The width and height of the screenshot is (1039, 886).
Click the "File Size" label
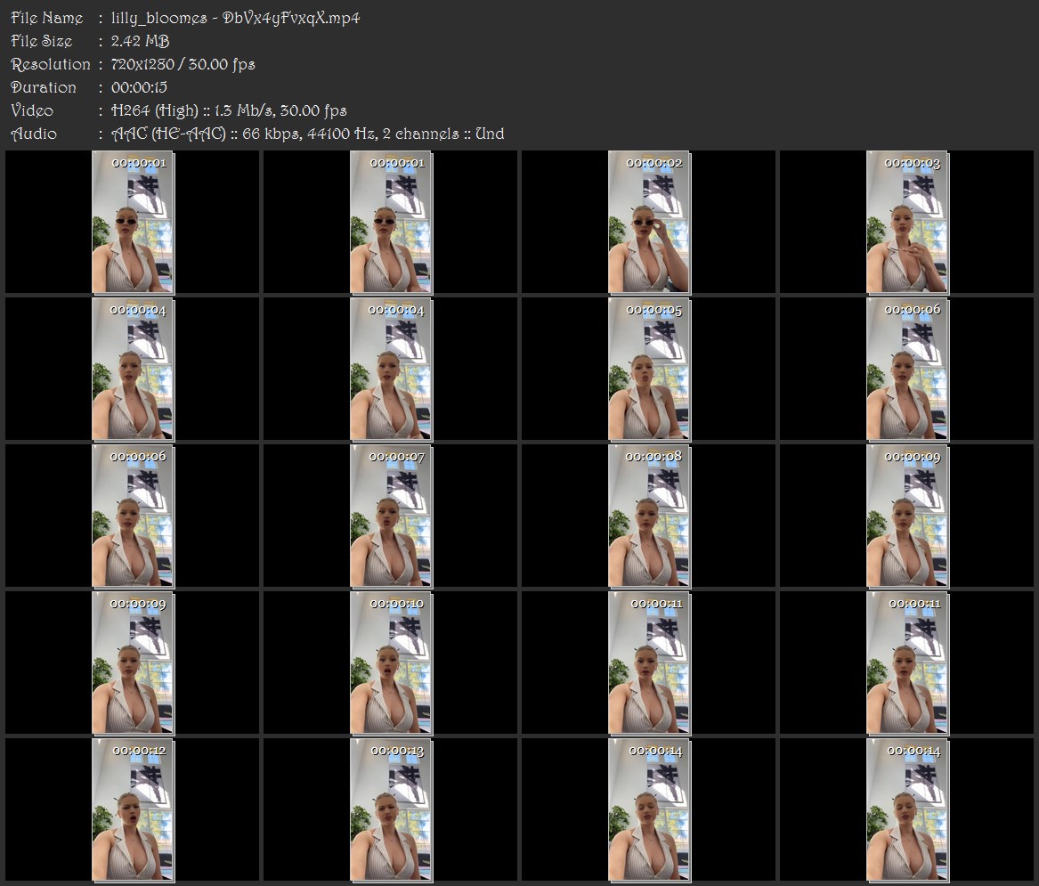(42, 41)
